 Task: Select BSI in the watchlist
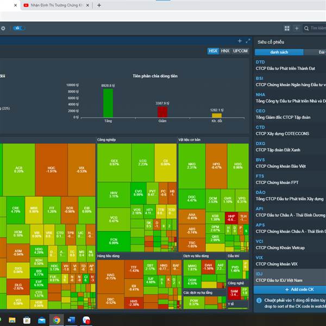(291, 81)
